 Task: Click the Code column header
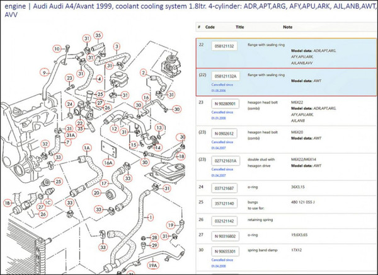tap(210, 27)
